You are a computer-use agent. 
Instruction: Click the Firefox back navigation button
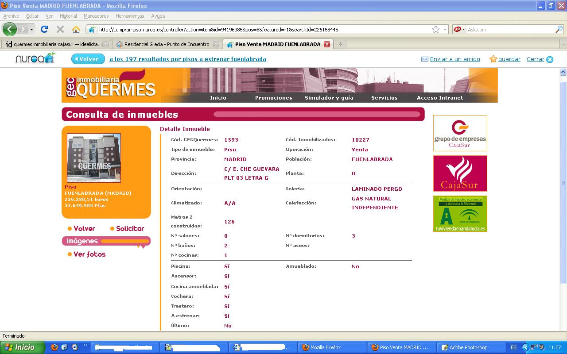tap(9, 30)
